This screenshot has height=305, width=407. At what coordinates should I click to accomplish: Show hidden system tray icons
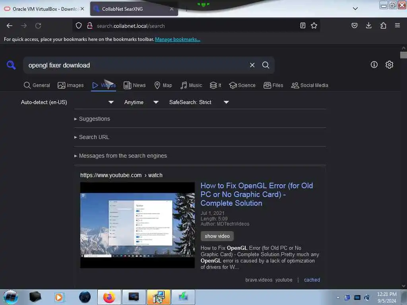(x=338, y=297)
